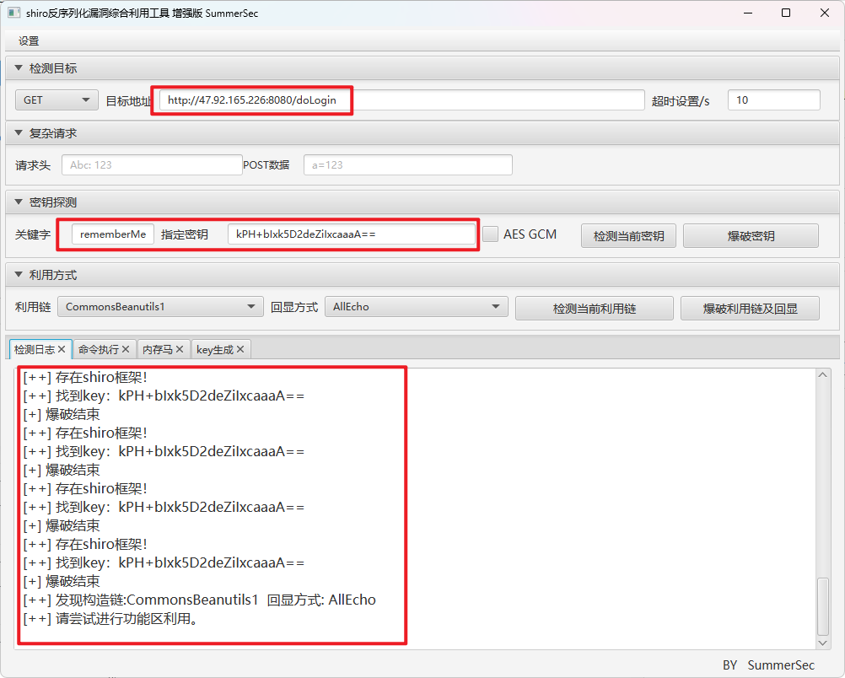Collapse the 密钥探测 section
The height and width of the screenshot is (678, 845).
(x=18, y=202)
